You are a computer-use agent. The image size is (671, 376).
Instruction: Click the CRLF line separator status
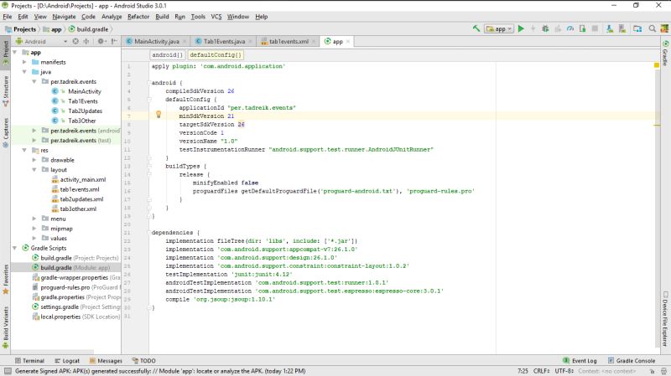click(541, 371)
